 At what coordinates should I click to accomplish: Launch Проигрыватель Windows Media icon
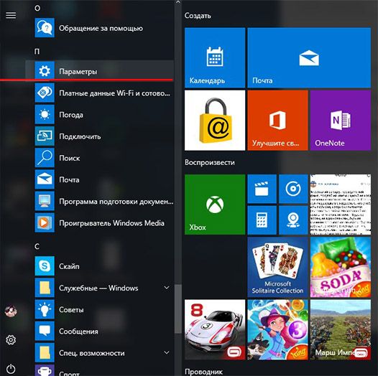point(45,222)
